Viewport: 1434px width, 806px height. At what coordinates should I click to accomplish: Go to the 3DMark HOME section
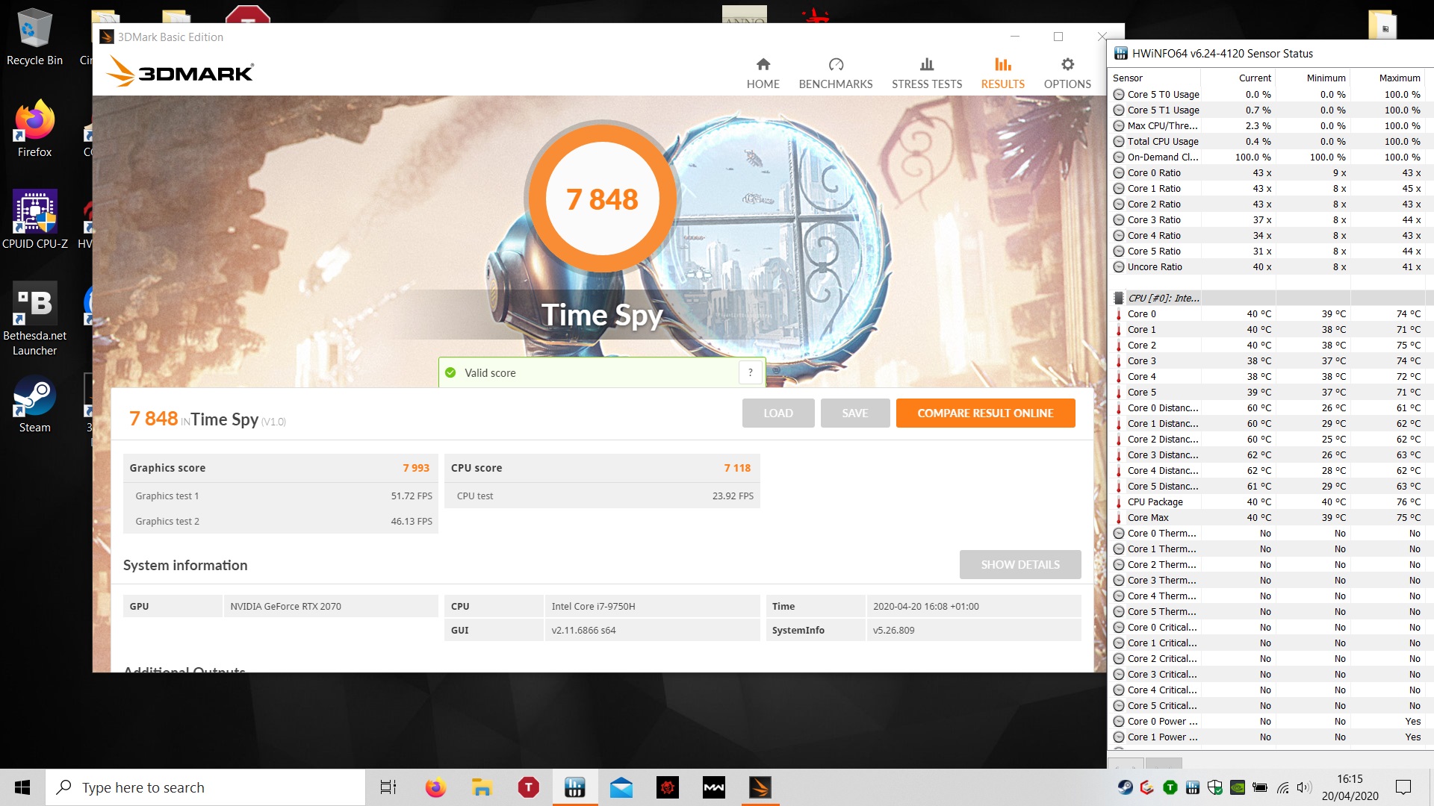(x=763, y=73)
